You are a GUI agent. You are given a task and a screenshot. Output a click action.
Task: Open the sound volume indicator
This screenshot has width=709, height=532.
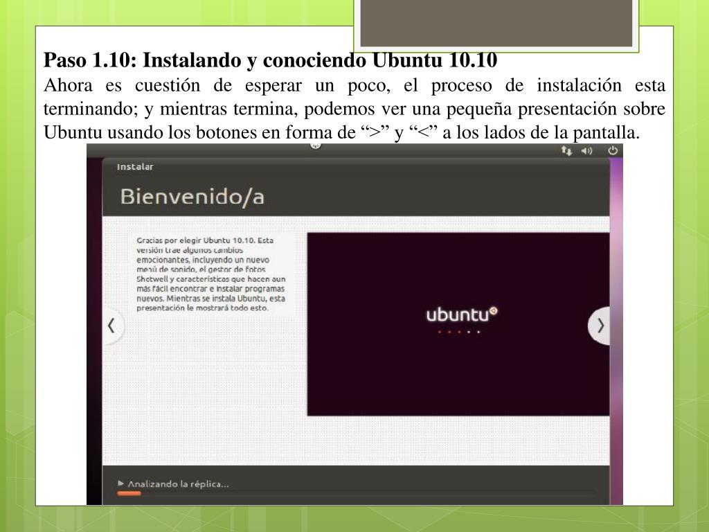tap(586, 150)
